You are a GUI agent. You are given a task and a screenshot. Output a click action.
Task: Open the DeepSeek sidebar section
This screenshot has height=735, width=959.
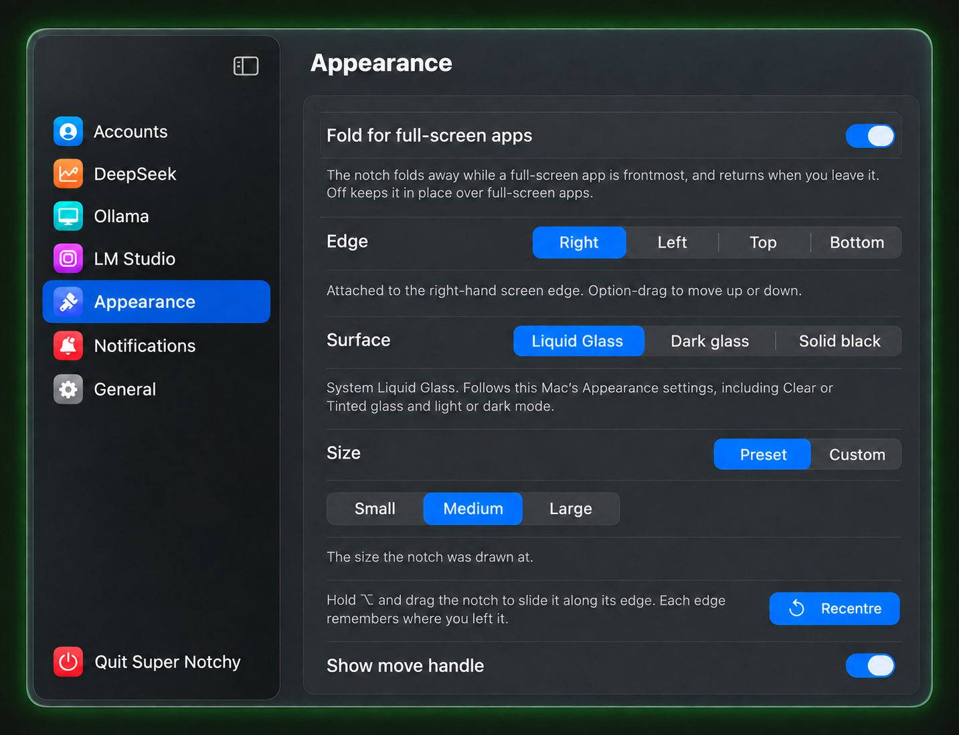157,174
